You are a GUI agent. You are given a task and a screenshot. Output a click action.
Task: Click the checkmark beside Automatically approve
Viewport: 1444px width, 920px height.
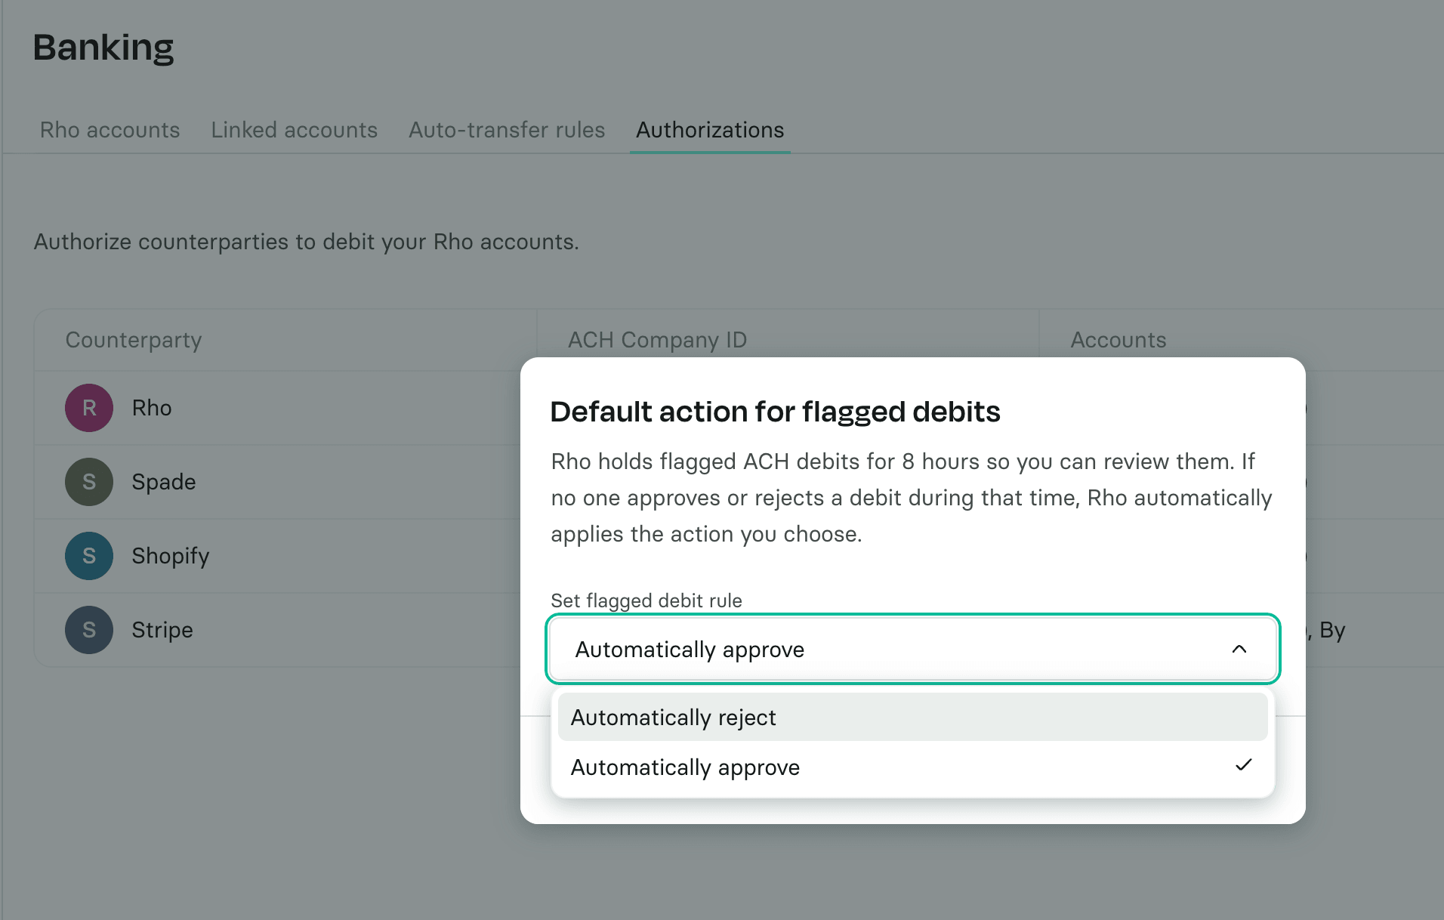1243,765
